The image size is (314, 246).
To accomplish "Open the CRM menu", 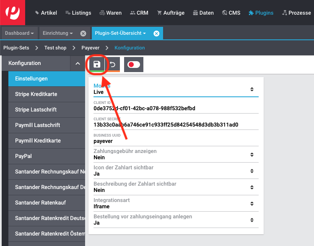I will click(139, 13).
